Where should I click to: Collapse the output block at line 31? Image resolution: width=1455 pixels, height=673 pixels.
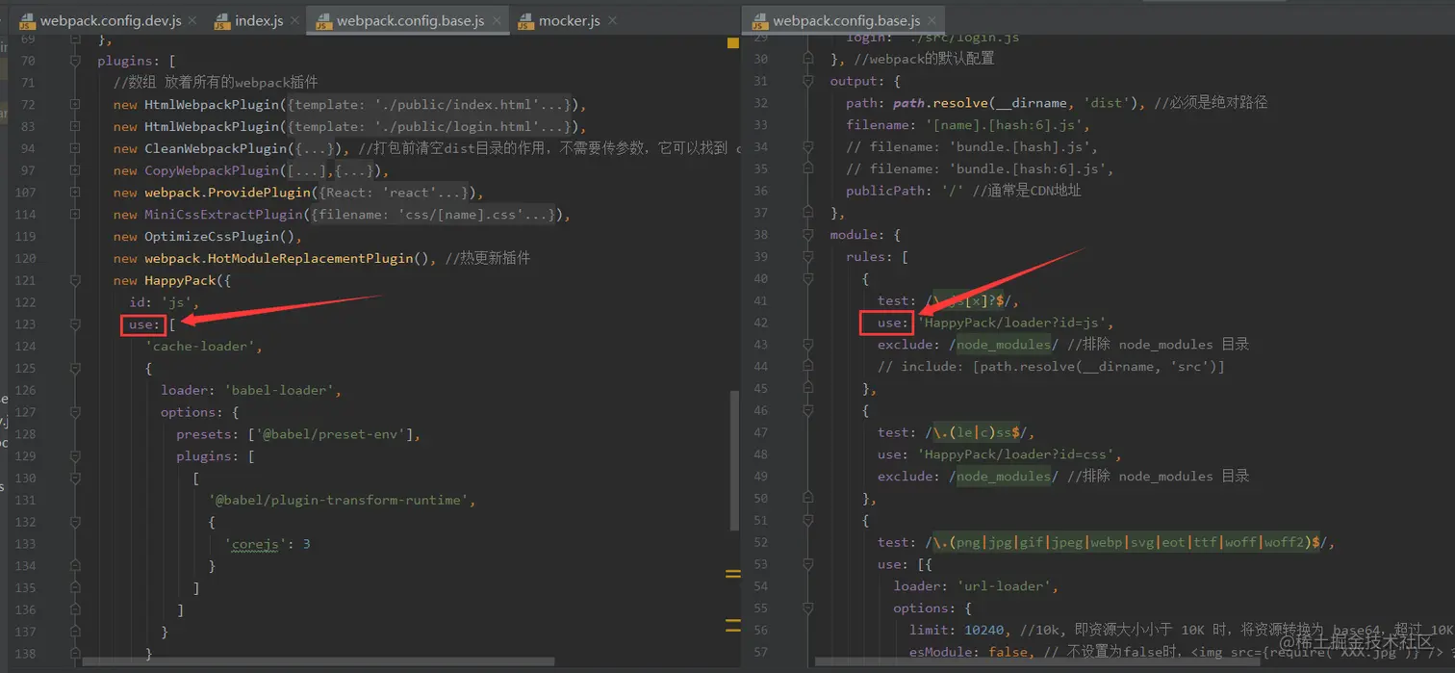coord(807,82)
